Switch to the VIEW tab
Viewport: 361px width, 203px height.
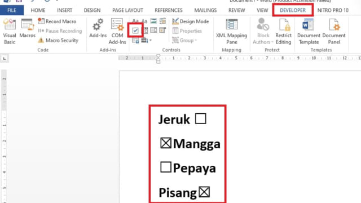(x=262, y=10)
